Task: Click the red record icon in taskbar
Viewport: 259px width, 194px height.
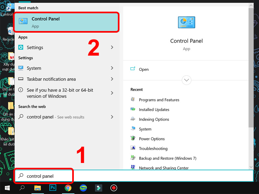Action: coord(113,188)
